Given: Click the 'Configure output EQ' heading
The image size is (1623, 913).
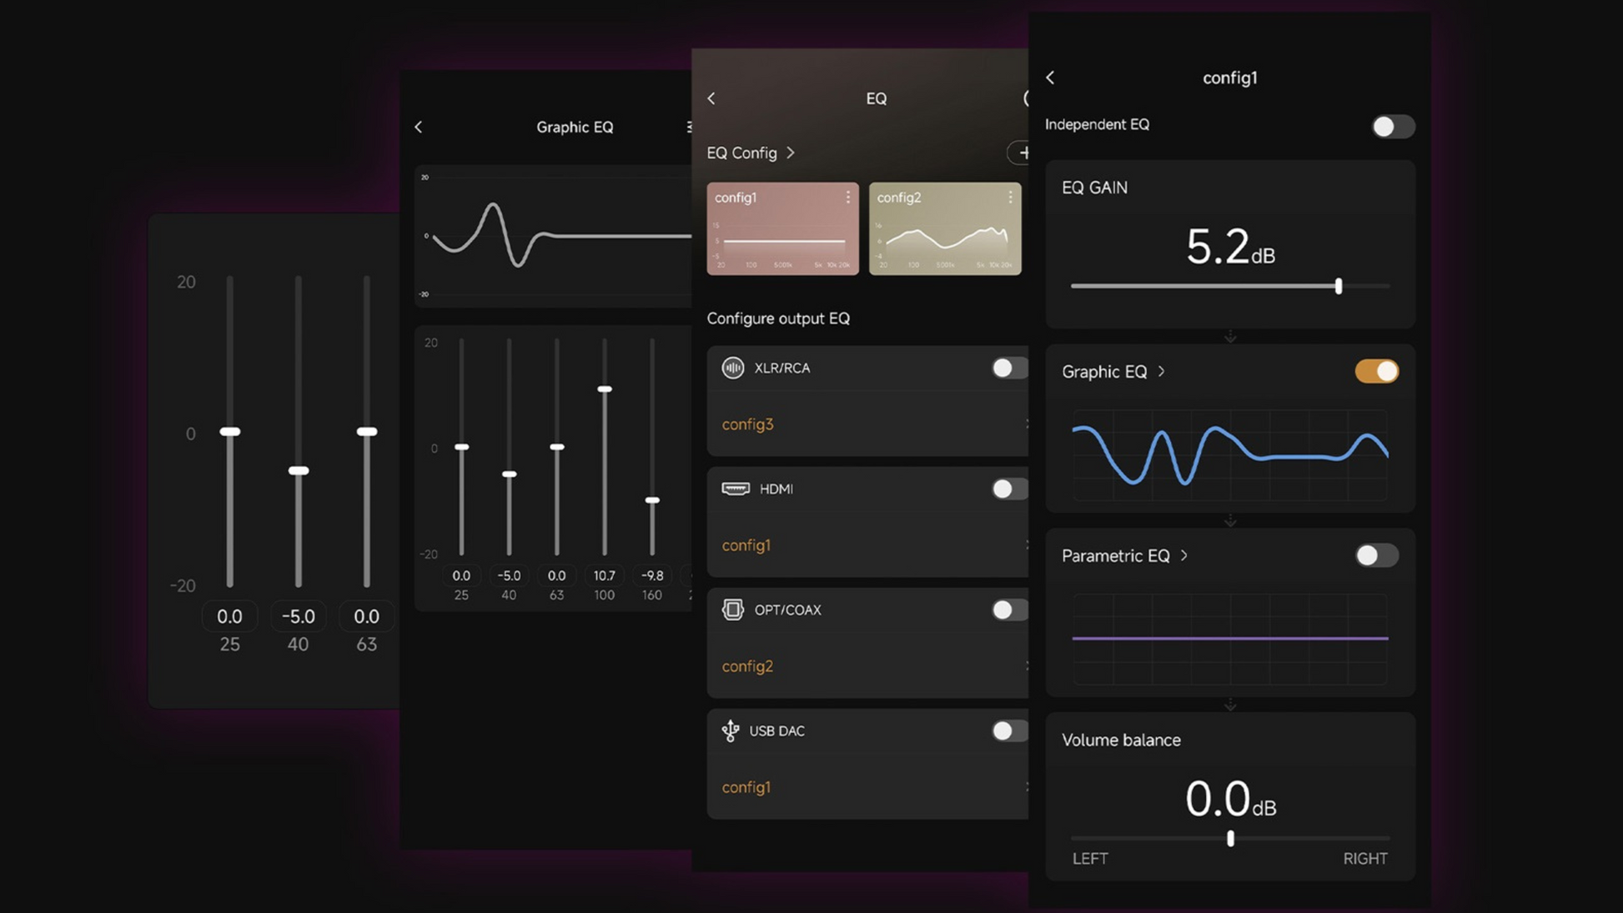Looking at the screenshot, I should click(x=778, y=319).
